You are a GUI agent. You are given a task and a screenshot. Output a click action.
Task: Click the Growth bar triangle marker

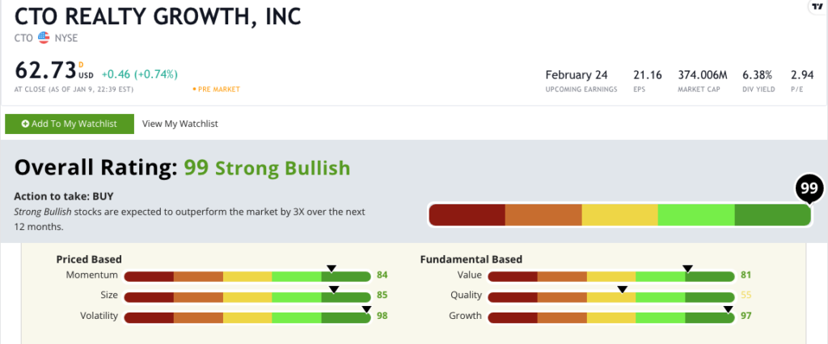coord(729,310)
